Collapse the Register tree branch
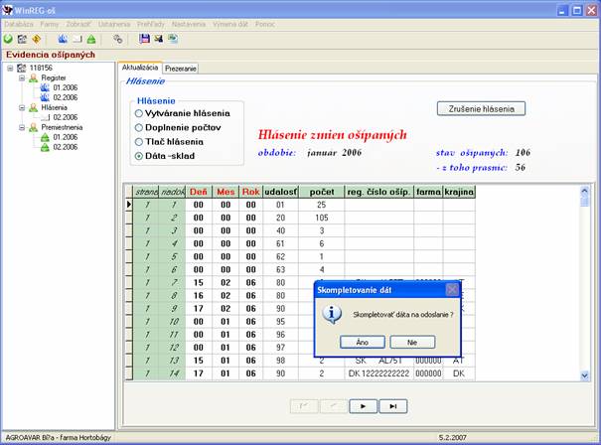601x445 pixels. tap(22, 78)
